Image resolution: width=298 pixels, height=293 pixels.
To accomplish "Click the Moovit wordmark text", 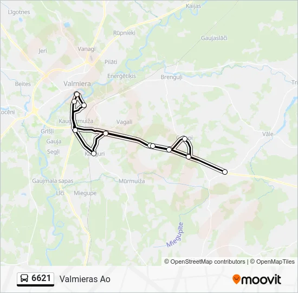I will [x=261, y=279].
